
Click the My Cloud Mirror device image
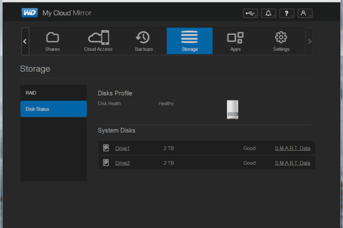(232, 109)
